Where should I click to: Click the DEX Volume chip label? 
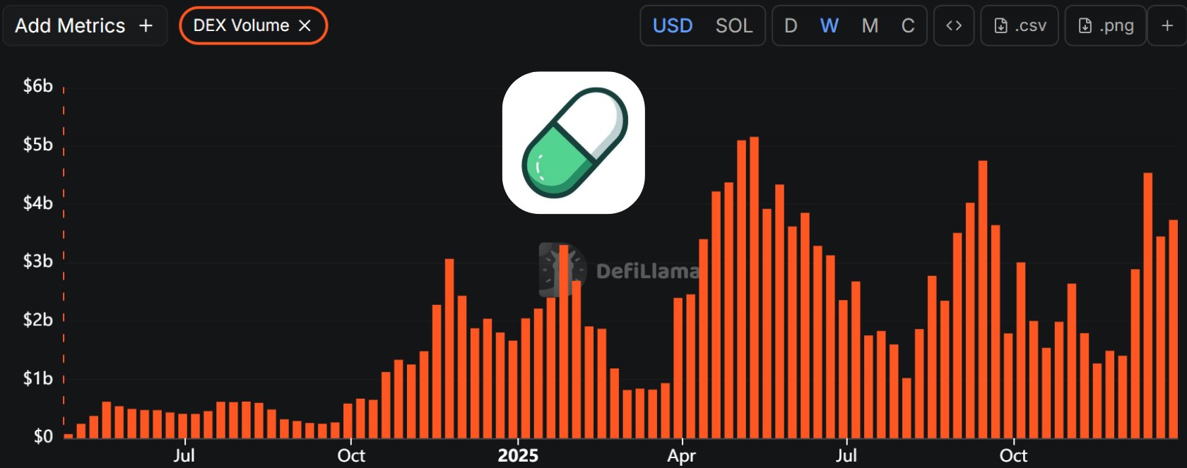(241, 25)
